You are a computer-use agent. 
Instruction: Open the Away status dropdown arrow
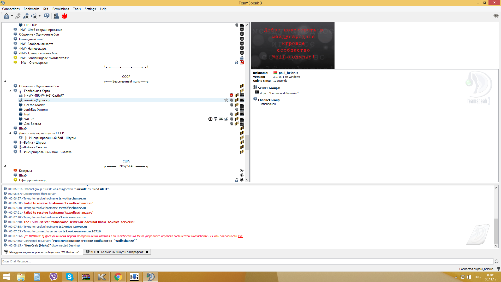(12, 16)
